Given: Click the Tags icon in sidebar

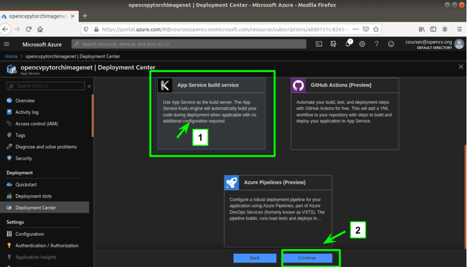Looking at the screenshot, I should coord(9,135).
